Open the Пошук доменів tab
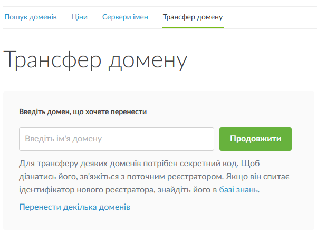Viewport: 317px width, 235px height. click(x=31, y=17)
